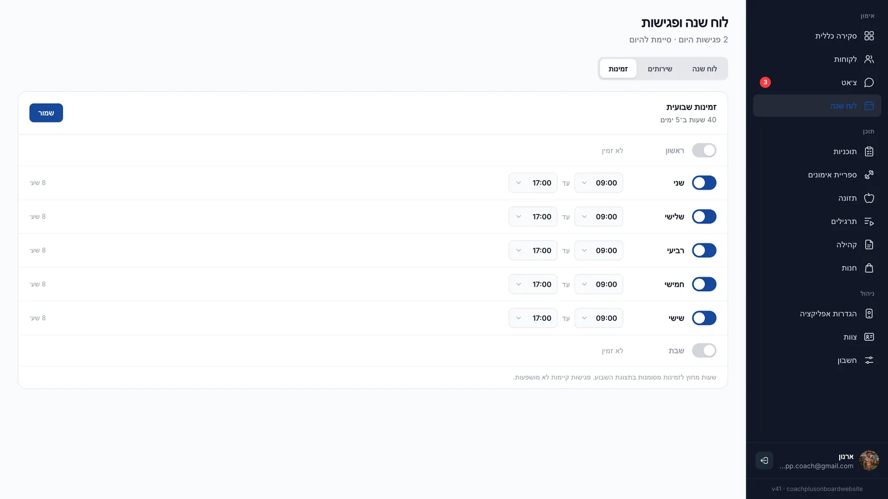
Task: Click the red chat notification badge
Action: [x=765, y=83]
